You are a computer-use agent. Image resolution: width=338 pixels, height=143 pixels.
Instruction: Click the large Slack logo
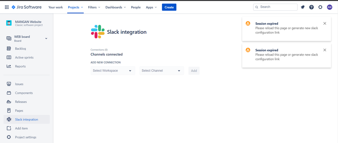click(x=98, y=32)
